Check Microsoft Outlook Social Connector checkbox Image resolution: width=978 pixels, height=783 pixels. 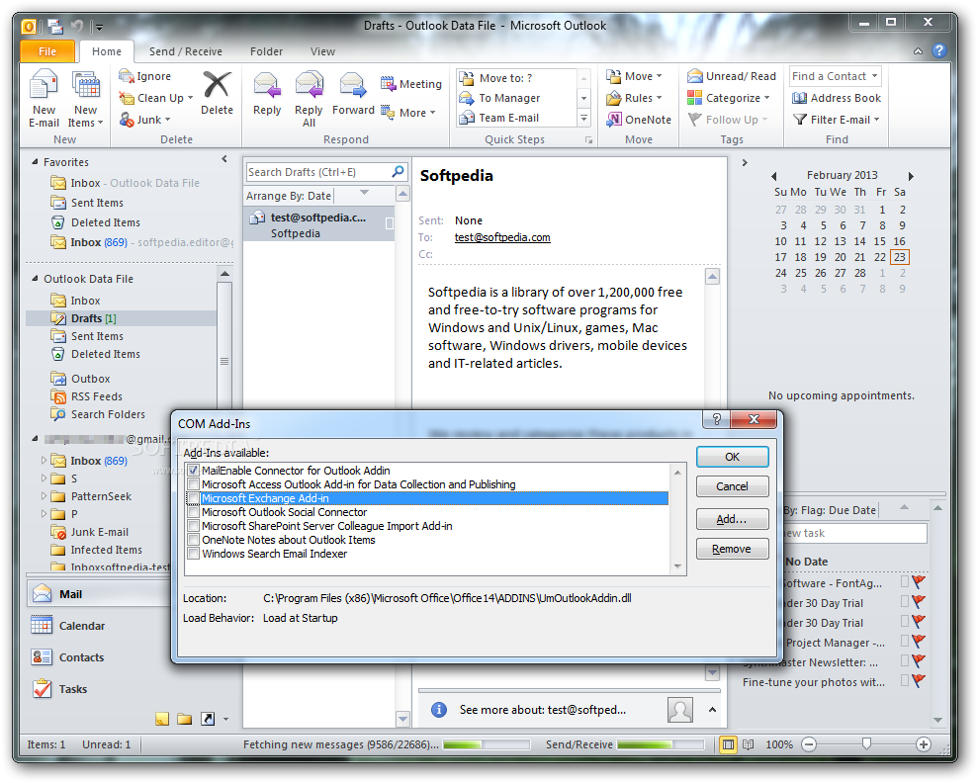pyautogui.click(x=194, y=512)
